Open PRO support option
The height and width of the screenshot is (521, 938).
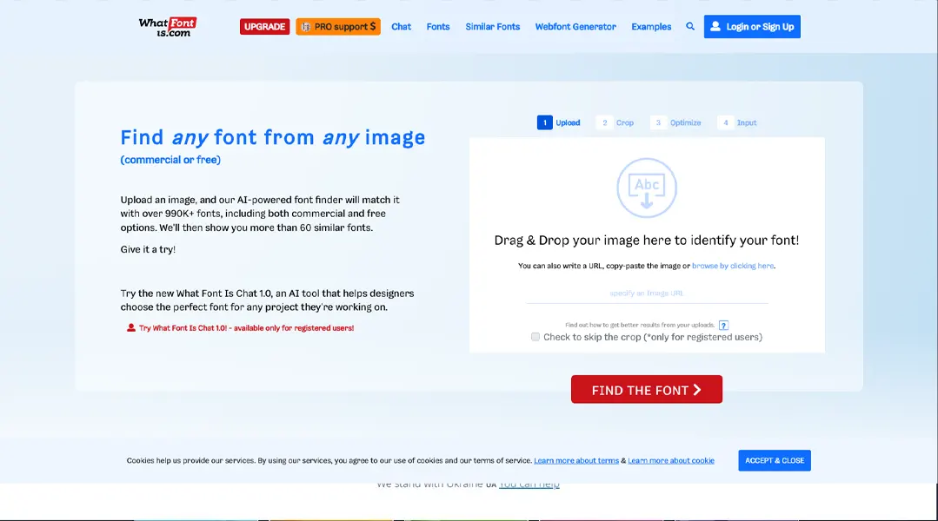pos(338,26)
